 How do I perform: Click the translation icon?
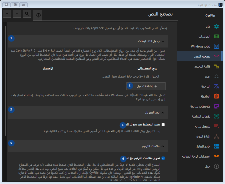tap(216, 86)
